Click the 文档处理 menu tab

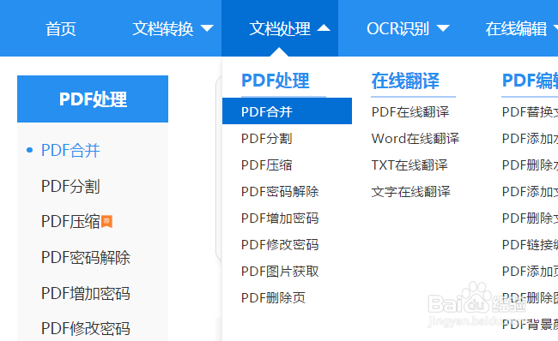[280, 29]
